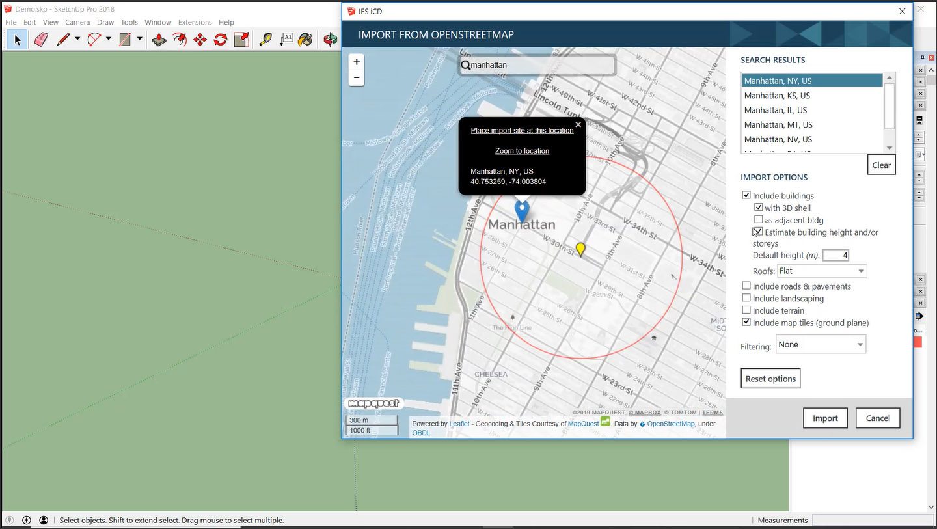Close the black location popup

[578, 124]
